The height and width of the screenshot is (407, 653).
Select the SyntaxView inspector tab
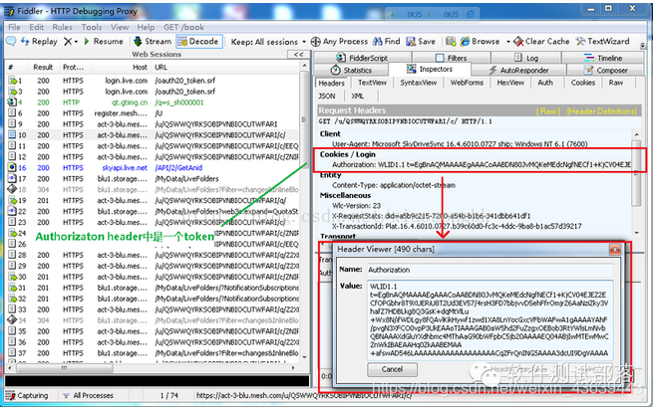418,83
